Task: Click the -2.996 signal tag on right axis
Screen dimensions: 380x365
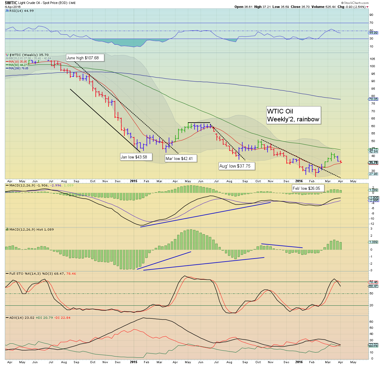Action: (x=373, y=200)
